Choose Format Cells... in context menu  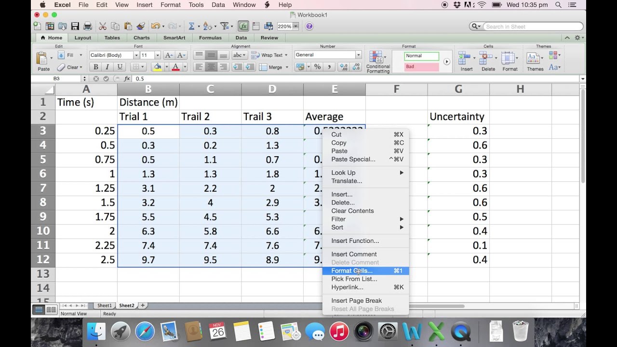(x=365, y=271)
